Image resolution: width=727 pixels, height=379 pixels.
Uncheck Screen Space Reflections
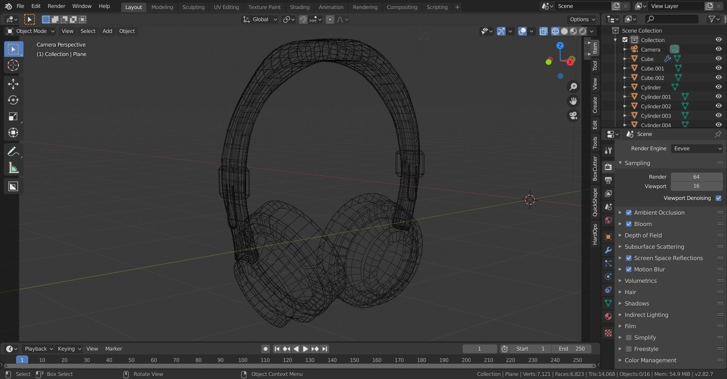point(629,258)
